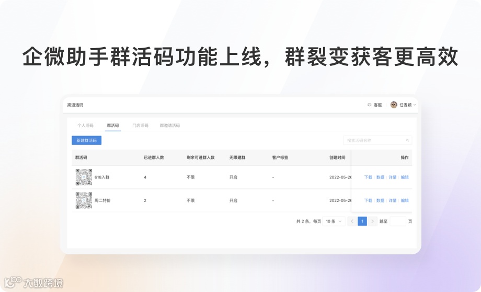Click the 新建群活码 button
481x292 pixels.
tap(86, 140)
